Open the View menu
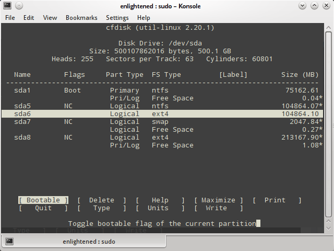The image size is (334, 251). tap(50, 17)
